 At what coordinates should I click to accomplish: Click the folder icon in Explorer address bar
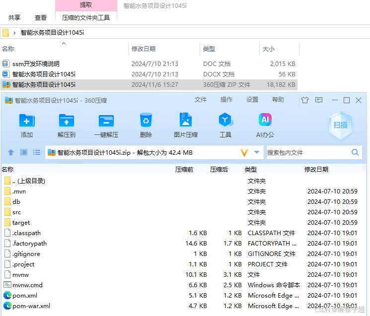[5, 33]
